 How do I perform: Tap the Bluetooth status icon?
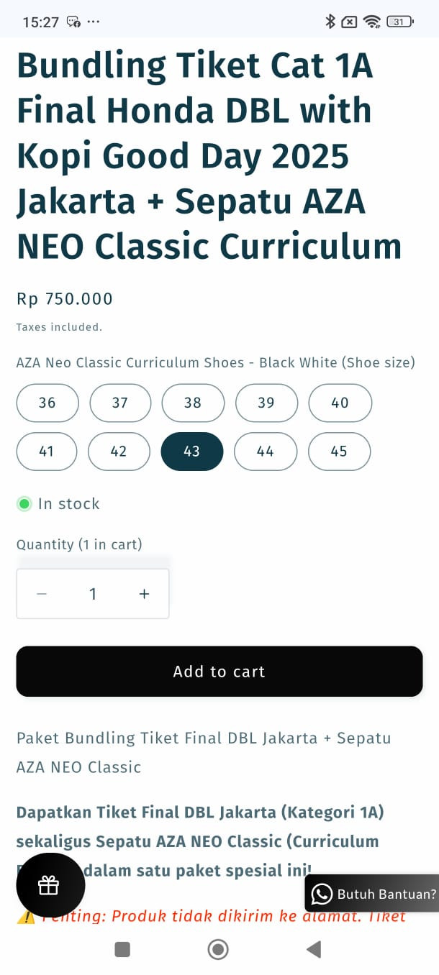(330, 22)
